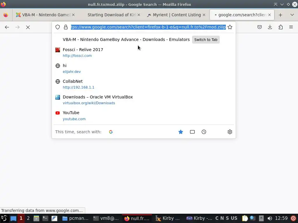Click the YouTube favicon icon
This screenshot has height=223, width=298.
click(58, 113)
